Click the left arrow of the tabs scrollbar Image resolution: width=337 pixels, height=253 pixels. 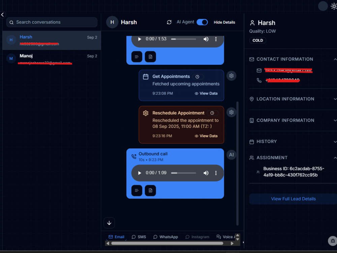108,244
